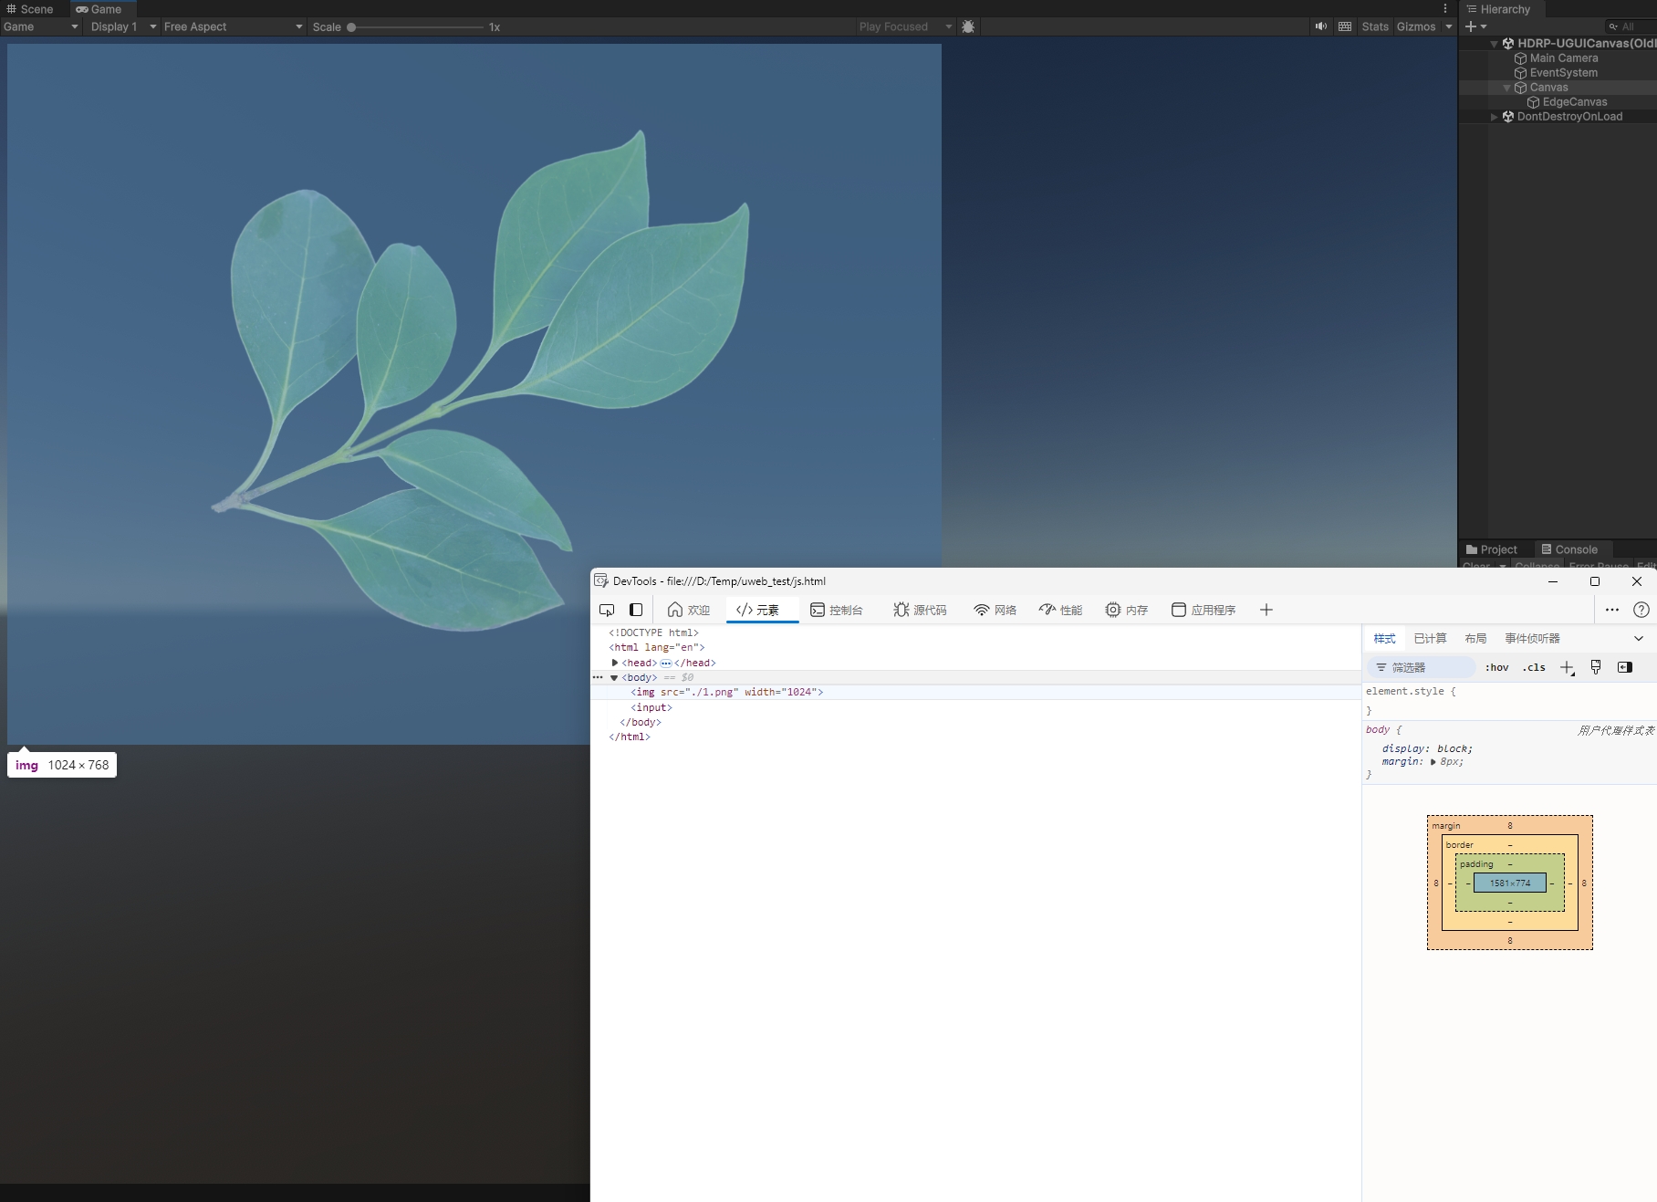
Task: Open the Free Aspect dropdown
Action: pyautogui.click(x=233, y=26)
